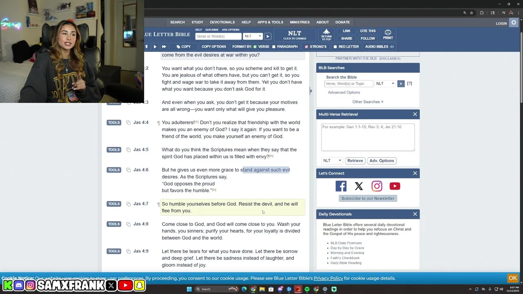The width and height of the screenshot is (523, 294).
Task: Click the header search go arrow button
Action: tap(268, 36)
